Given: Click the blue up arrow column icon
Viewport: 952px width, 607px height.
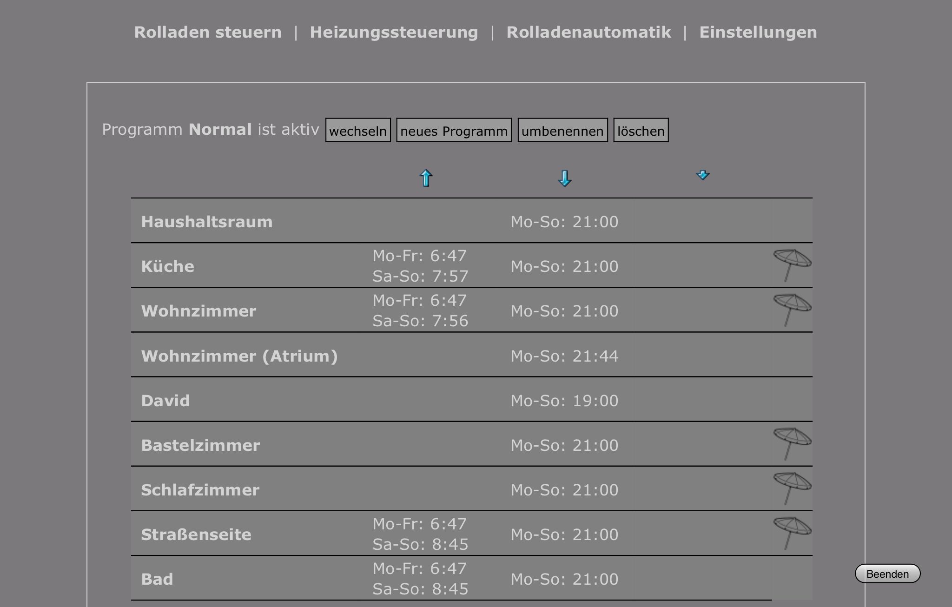Looking at the screenshot, I should point(426,178).
